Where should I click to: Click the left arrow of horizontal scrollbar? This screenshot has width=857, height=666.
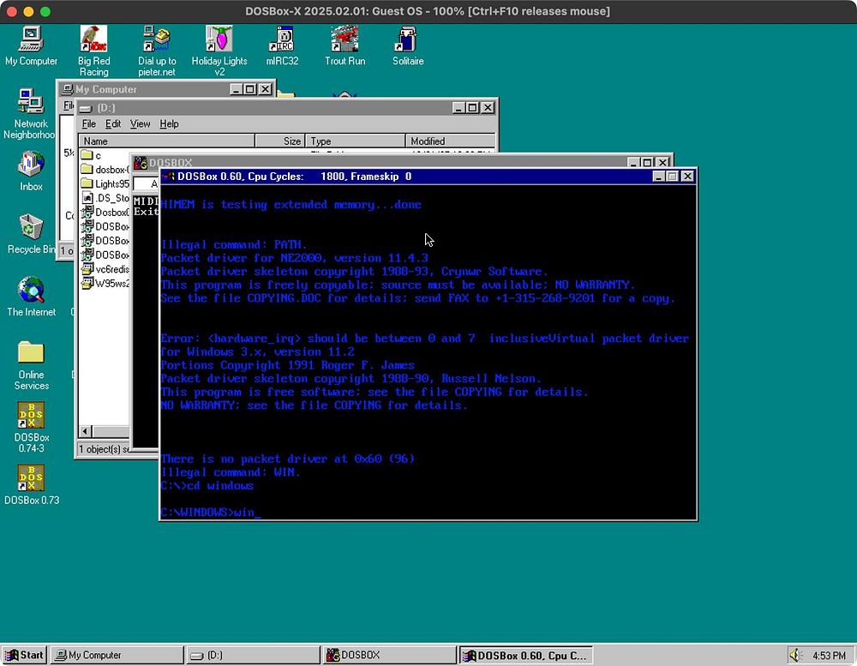coord(85,431)
